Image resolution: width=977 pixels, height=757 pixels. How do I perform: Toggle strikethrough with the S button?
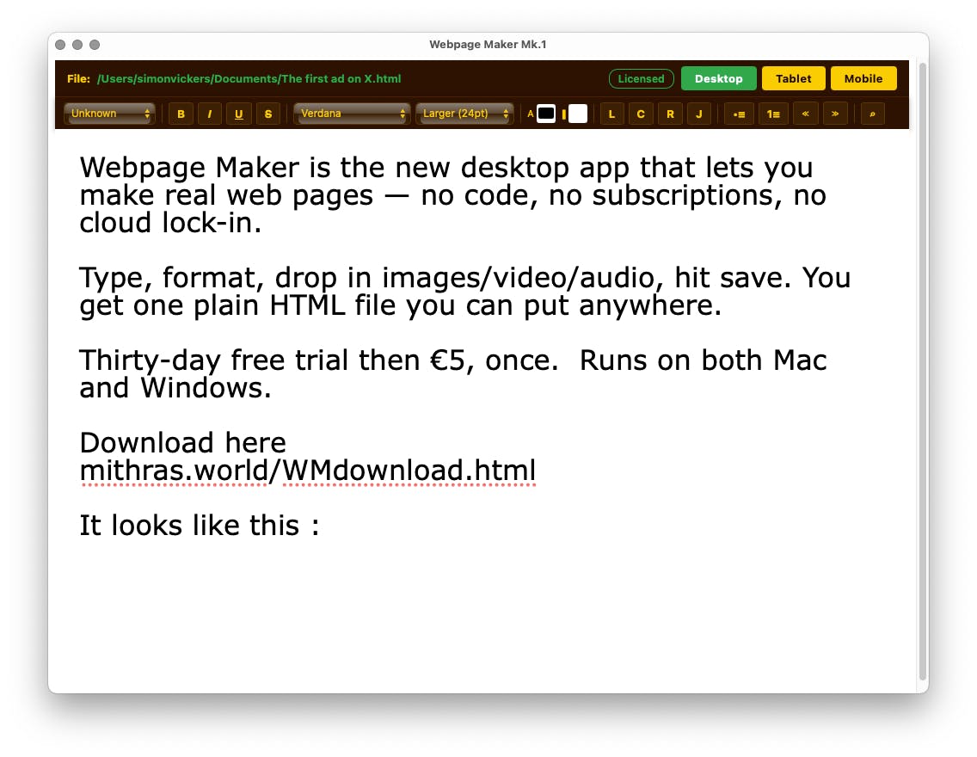coord(268,114)
